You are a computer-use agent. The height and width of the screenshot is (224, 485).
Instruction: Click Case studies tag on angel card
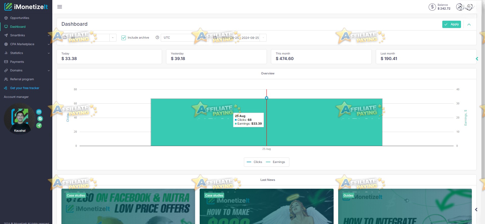coord(214,195)
